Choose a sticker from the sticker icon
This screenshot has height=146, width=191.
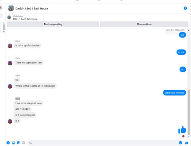click(x=18, y=143)
